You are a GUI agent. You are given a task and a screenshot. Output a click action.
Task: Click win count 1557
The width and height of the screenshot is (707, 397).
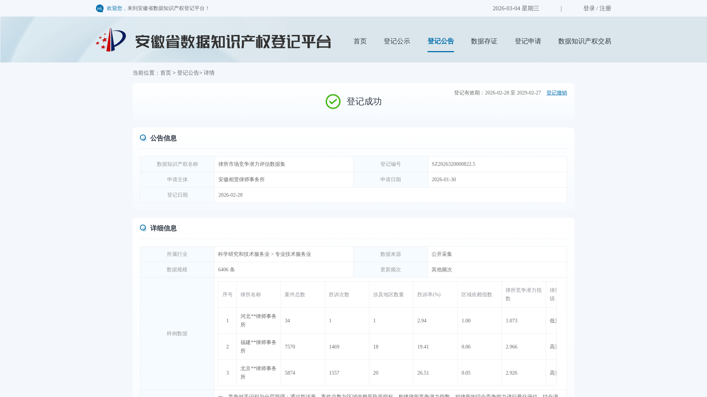pos(334,373)
